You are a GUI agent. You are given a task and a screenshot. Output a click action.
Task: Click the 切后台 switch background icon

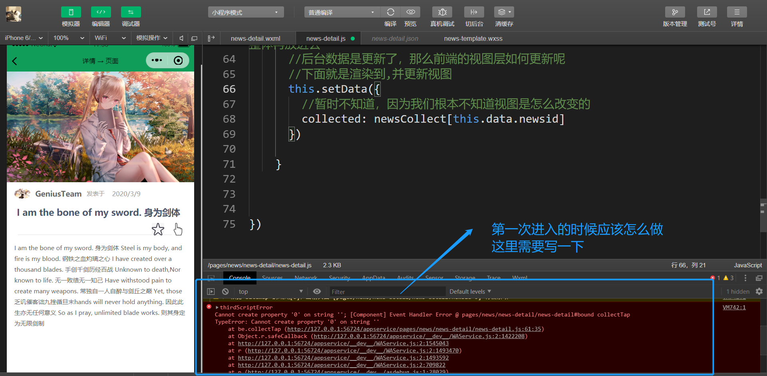point(474,12)
